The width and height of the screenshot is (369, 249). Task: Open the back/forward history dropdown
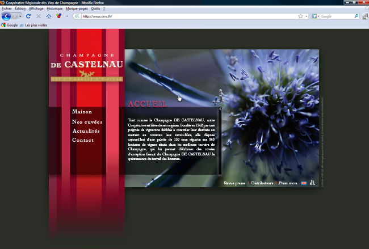point(20,16)
